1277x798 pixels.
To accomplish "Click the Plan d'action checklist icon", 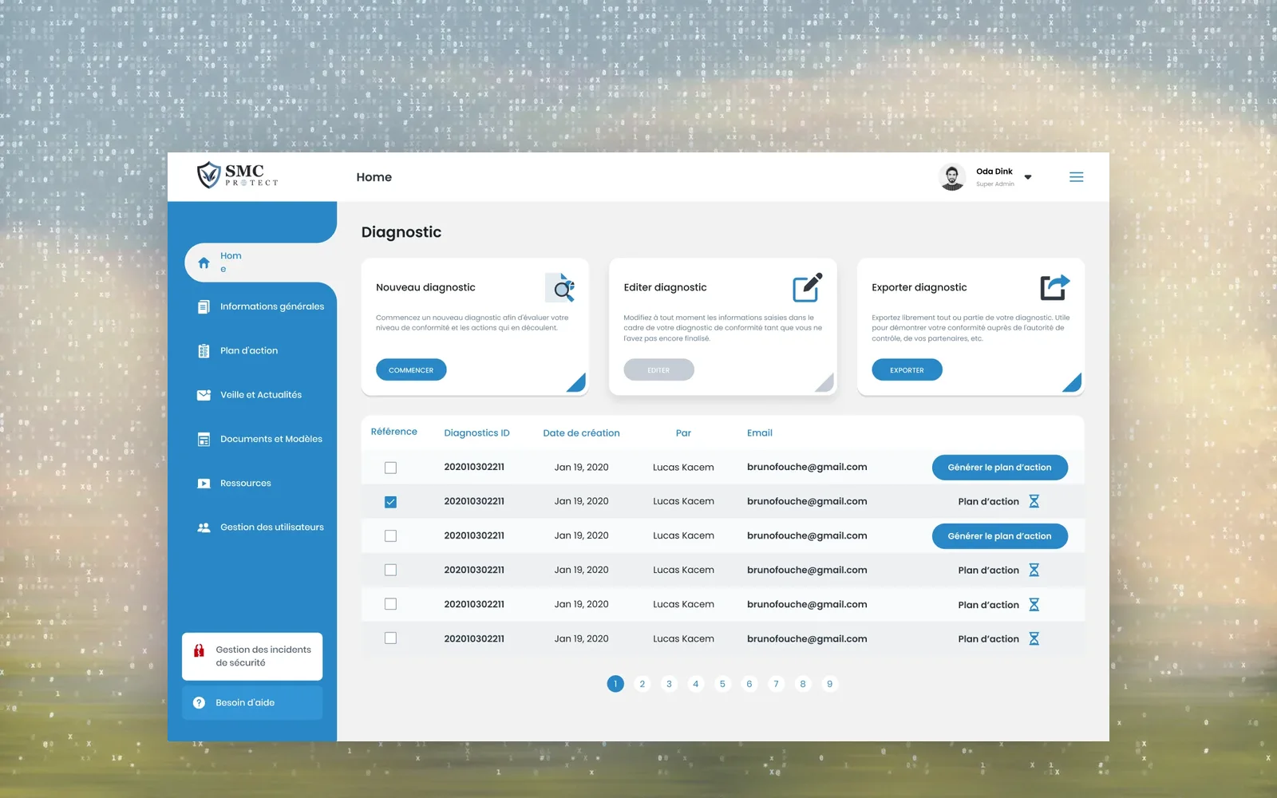I will [204, 351].
